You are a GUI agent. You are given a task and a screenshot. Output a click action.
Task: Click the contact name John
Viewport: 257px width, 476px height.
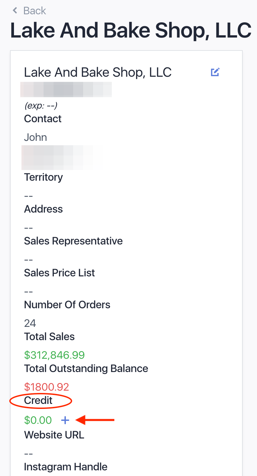(x=36, y=137)
